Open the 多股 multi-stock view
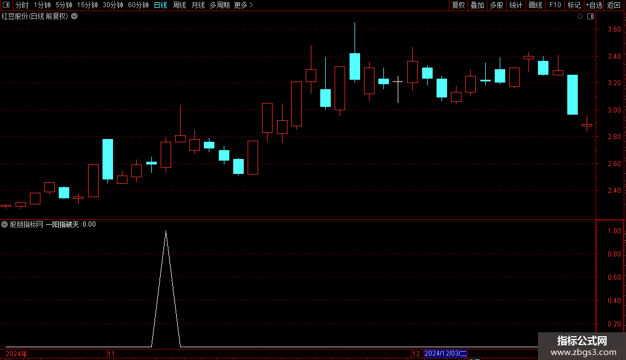626x360 pixels. pos(497,5)
